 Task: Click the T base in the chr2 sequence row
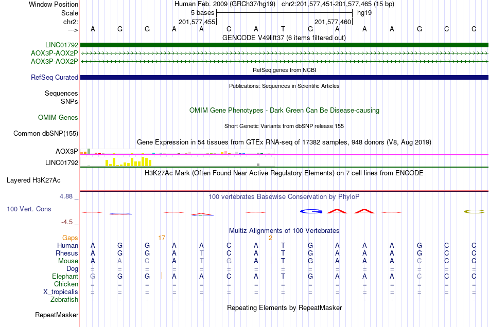(283, 29)
